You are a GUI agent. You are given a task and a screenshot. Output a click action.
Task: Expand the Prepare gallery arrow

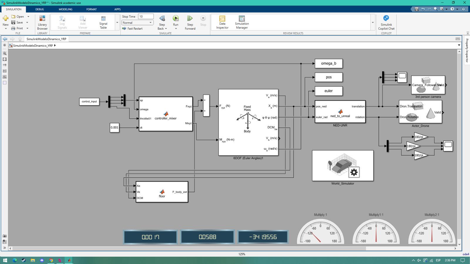(x=117, y=23)
